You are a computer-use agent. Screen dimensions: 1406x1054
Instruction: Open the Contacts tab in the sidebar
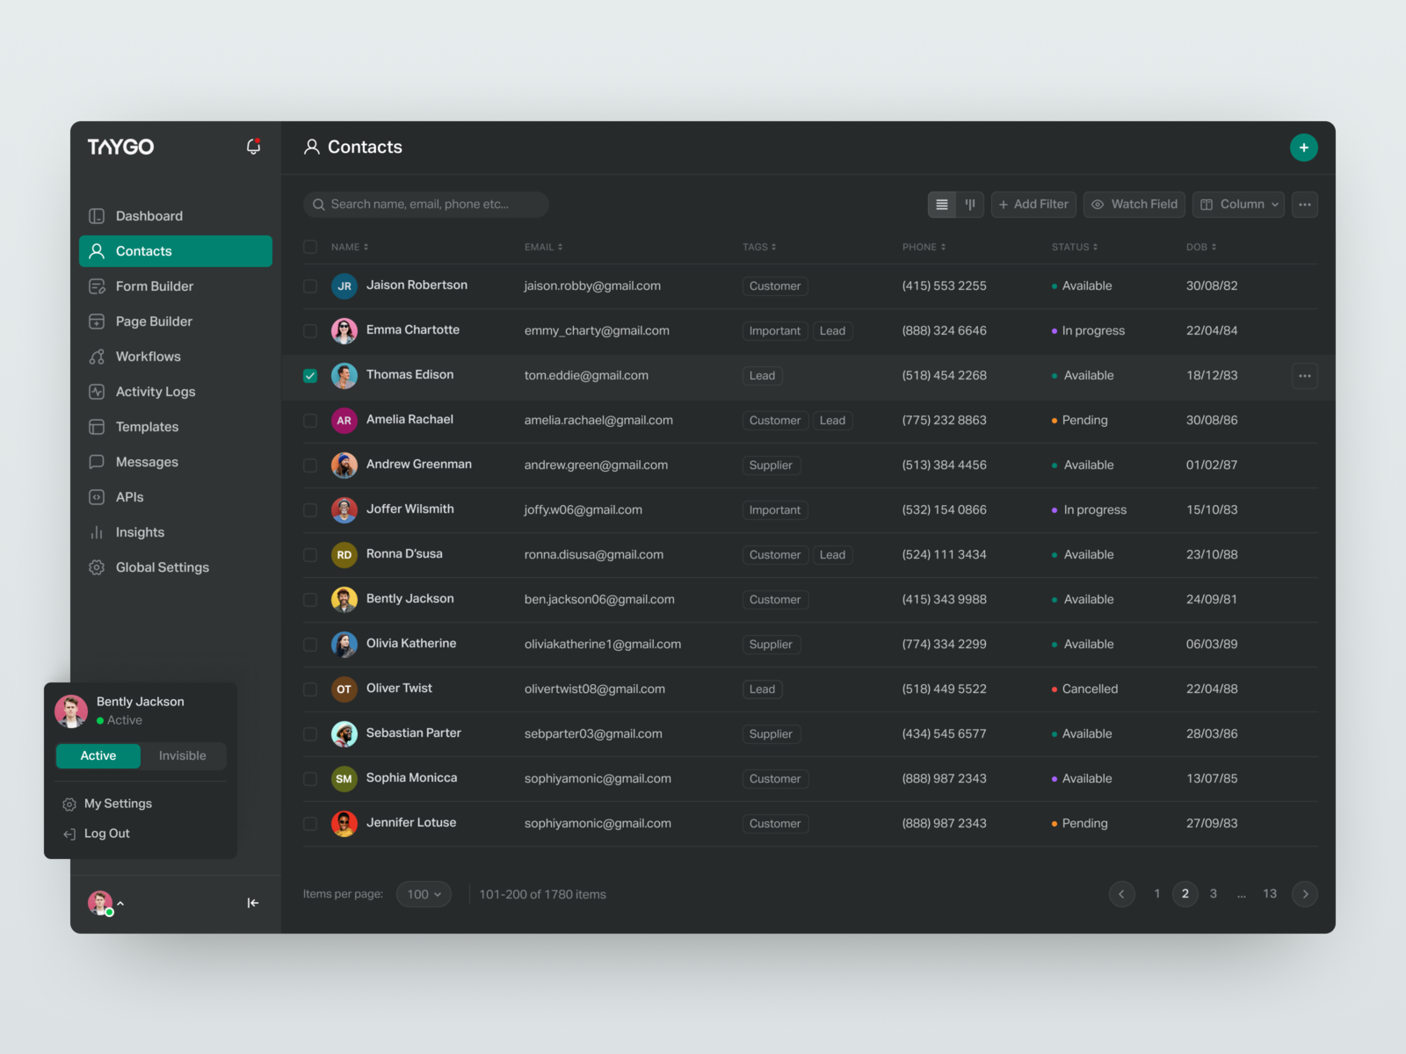click(143, 250)
